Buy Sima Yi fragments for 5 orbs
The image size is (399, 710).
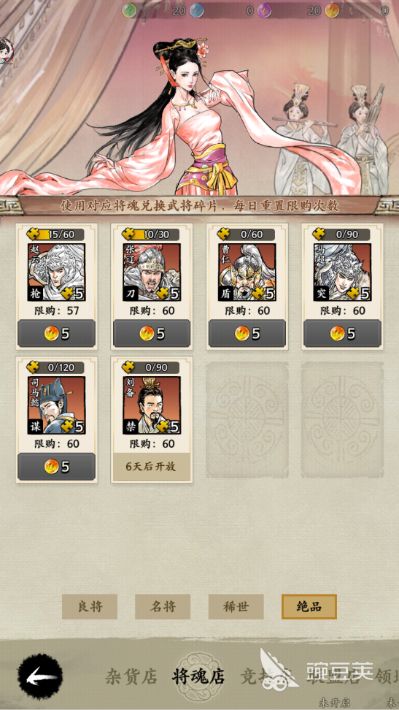[x=57, y=467]
